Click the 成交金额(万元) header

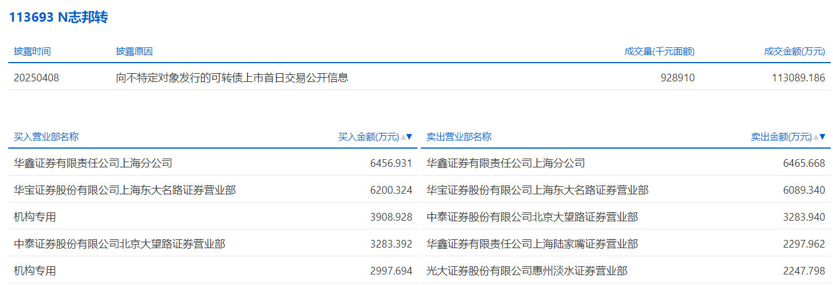click(x=794, y=51)
